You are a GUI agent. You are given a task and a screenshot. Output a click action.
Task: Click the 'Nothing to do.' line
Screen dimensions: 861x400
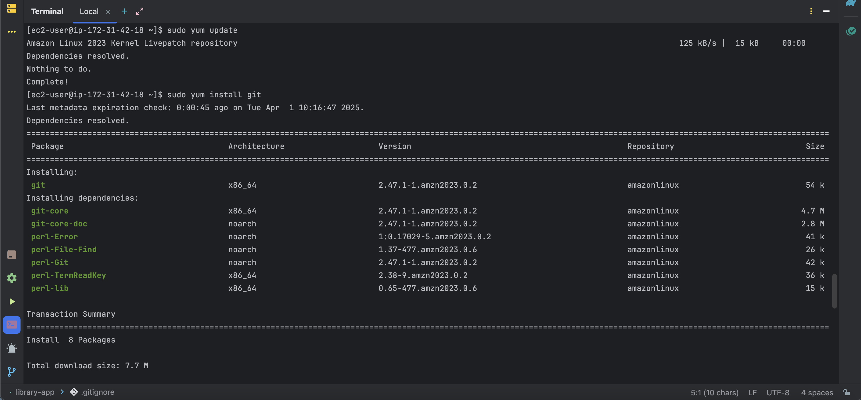59,69
